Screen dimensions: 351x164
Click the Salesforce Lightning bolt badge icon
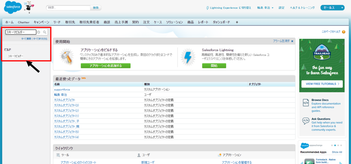click(187, 57)
